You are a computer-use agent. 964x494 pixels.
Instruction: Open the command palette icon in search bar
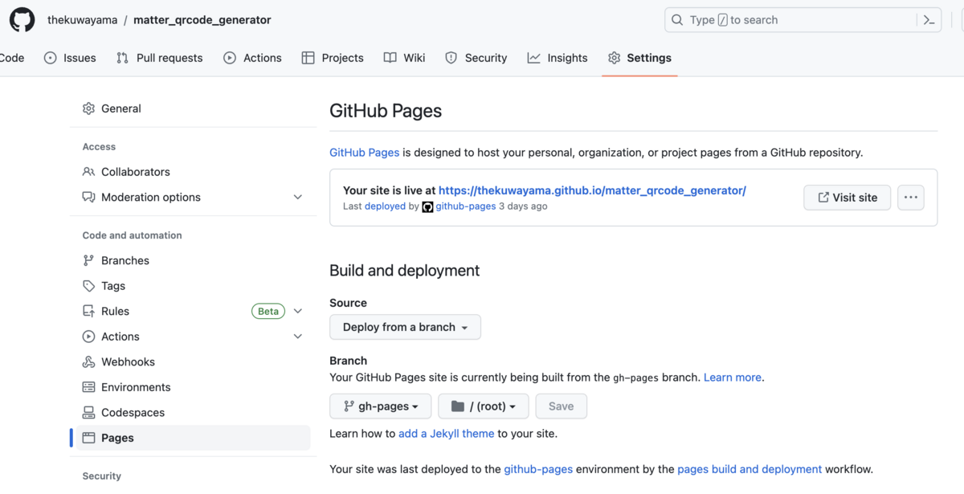[929, 20]
